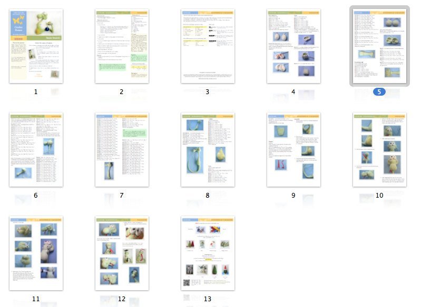
Task: Select page 11 photo grid thumbnail
Action: point(36,253)
